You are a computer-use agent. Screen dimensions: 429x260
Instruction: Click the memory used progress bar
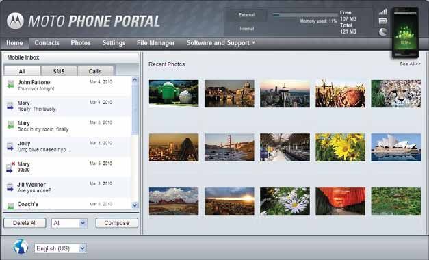pos(304,15)
